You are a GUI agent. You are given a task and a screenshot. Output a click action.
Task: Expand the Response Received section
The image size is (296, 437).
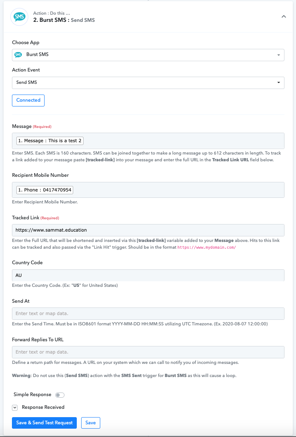coord(15,408)
